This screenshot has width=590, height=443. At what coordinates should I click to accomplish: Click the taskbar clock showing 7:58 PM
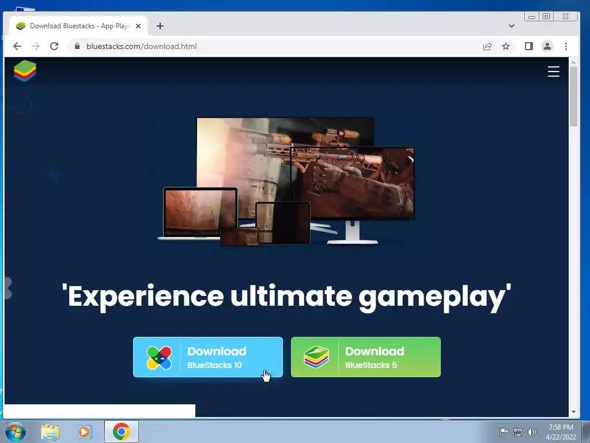(561, 432)
